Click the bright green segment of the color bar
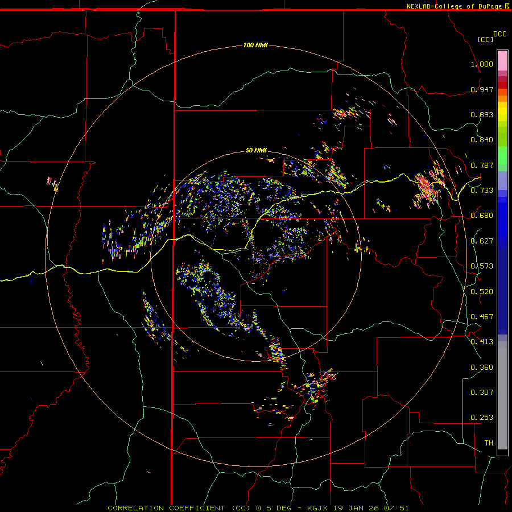The height and width of the screenshot is (512, 512). coord(502,156)
